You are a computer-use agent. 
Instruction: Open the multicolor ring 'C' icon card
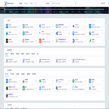point(29,41)
